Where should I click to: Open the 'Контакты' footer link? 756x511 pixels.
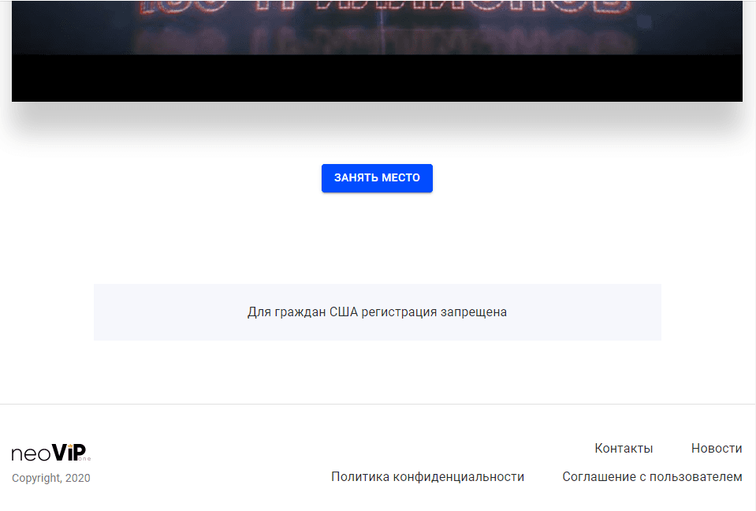[x=623, y=448]
